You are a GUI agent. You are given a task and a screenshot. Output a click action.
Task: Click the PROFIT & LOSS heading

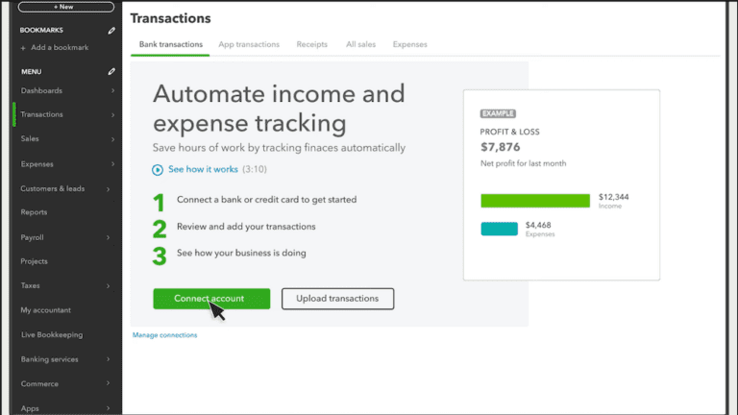[x=509, y=132]
